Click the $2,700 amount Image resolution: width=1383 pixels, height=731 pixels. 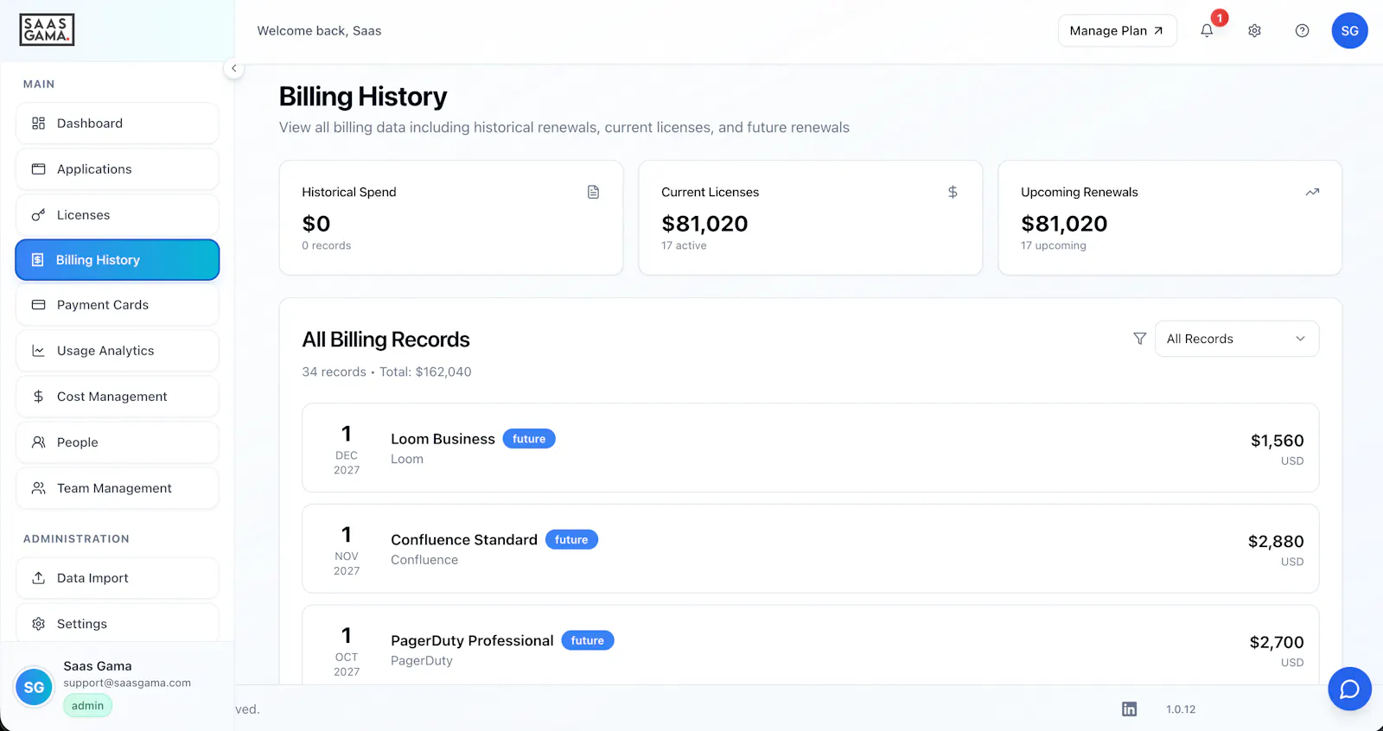pos(1277,642)
